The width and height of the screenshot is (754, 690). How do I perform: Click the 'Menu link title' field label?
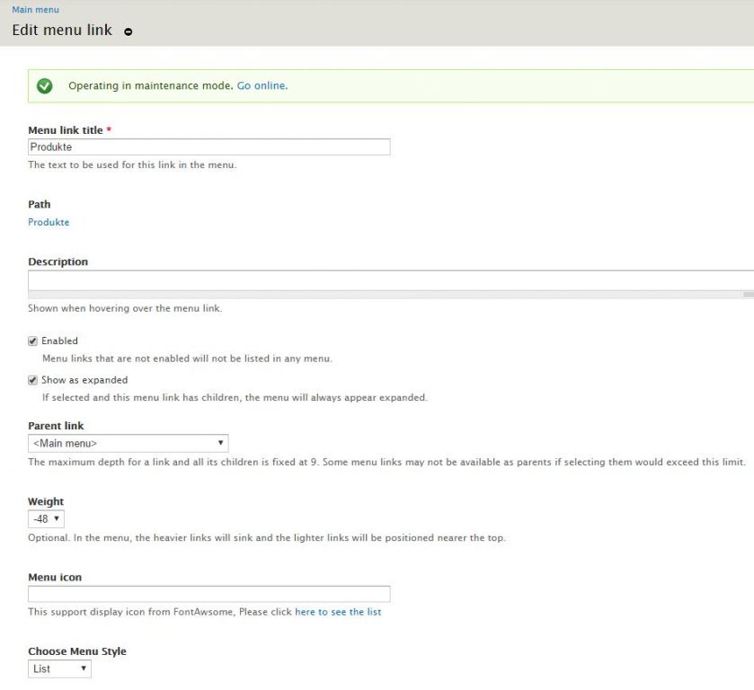66,130
